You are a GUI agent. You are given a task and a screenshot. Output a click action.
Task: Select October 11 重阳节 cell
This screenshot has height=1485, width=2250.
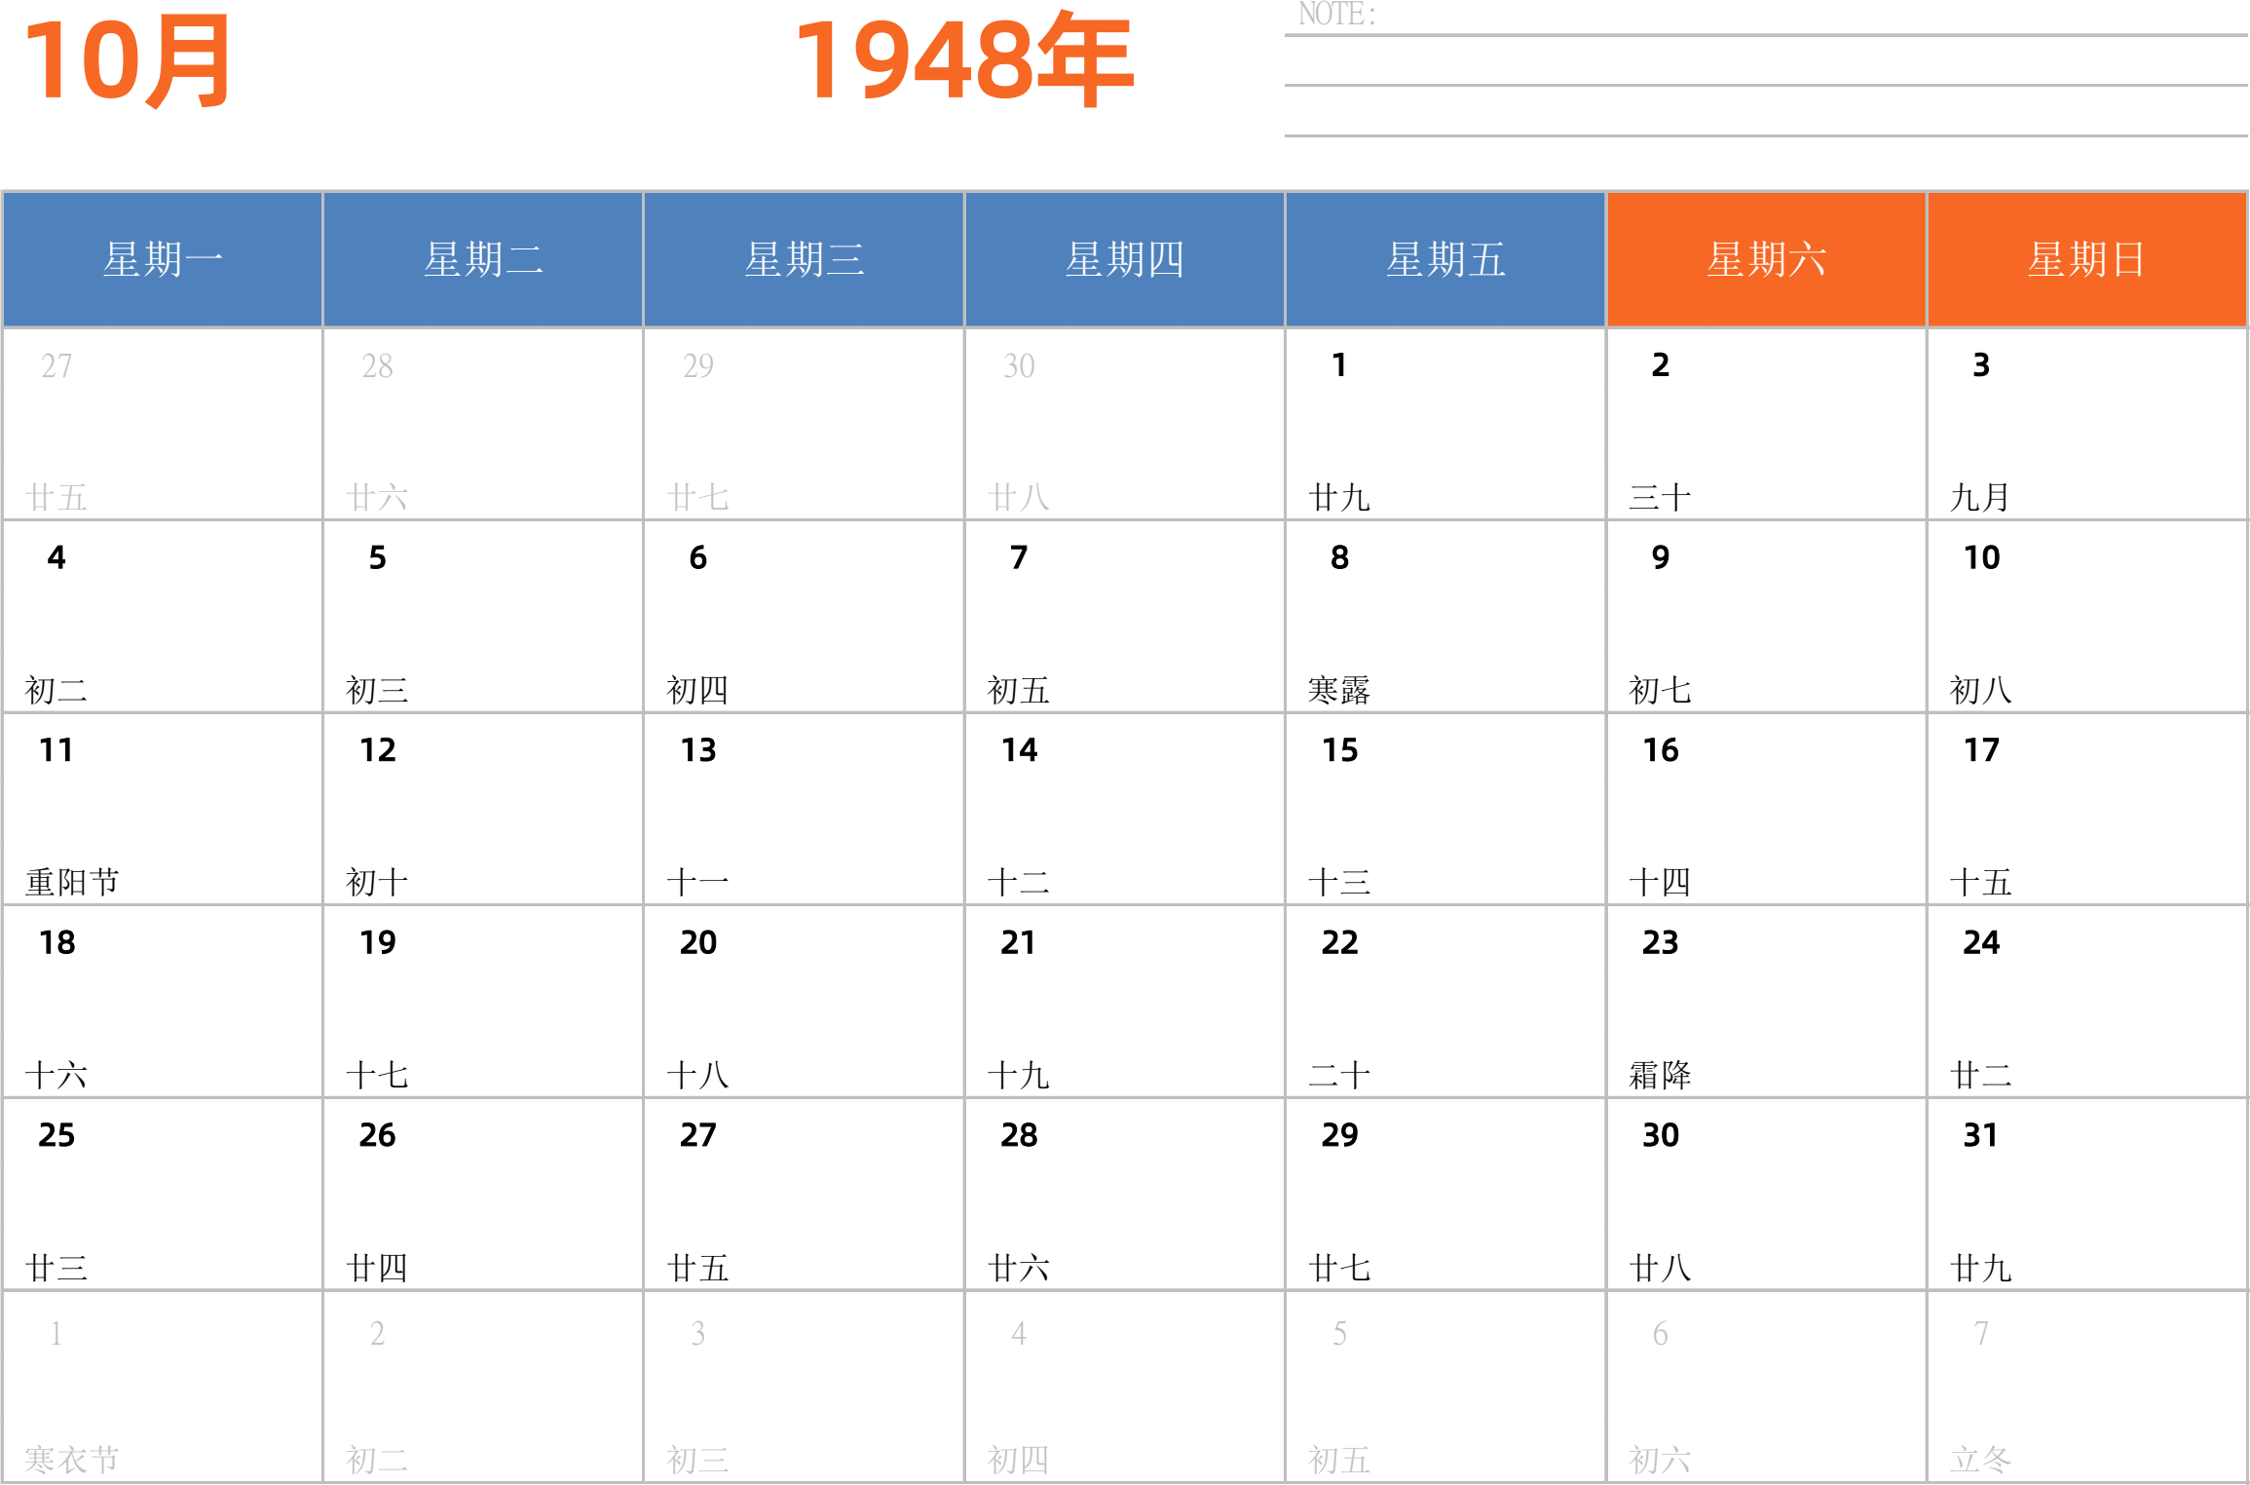(x=163, y=809)
